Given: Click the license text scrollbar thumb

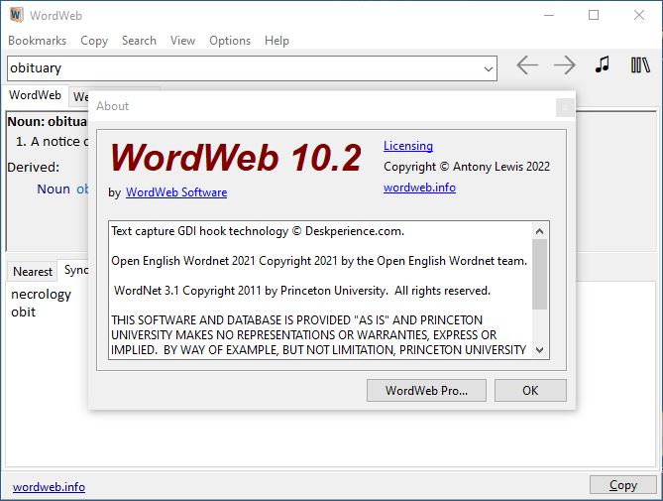Looking at the screenshot, I should coord(539,274).
